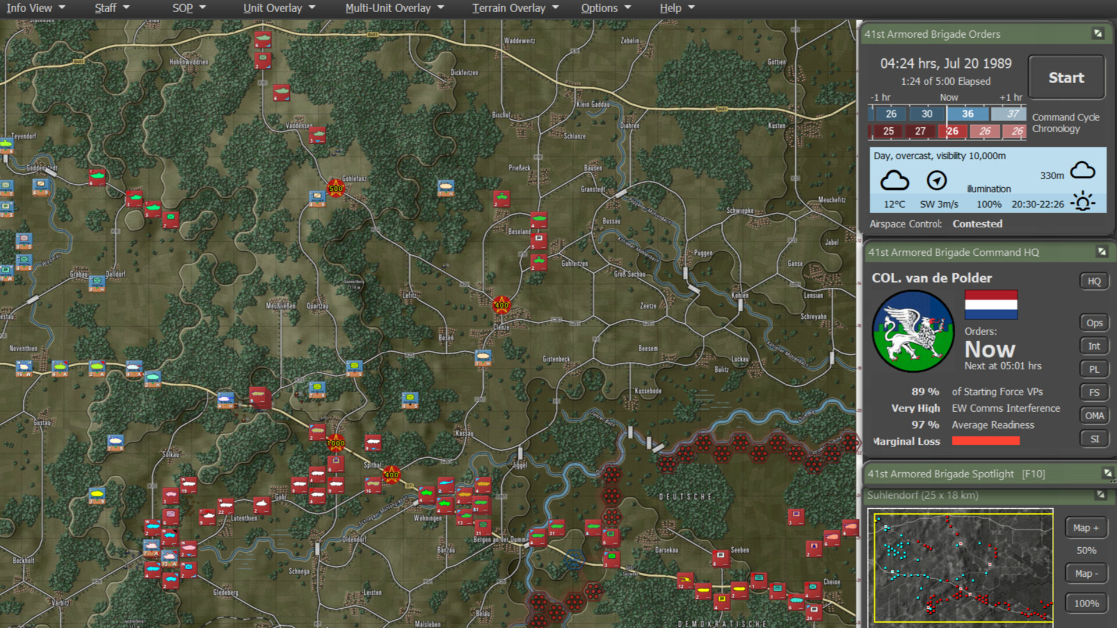The height and width of the screenshot is (628, 1117).
Task: Click blue cycle value 30
Action: click(927, 114)
